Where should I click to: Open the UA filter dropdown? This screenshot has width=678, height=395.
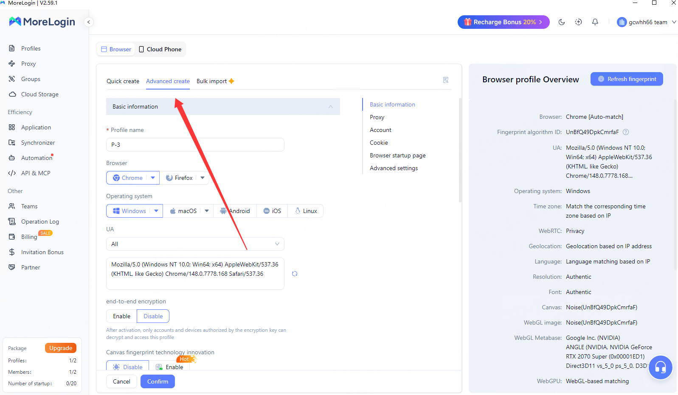click(x=195, y=244)
